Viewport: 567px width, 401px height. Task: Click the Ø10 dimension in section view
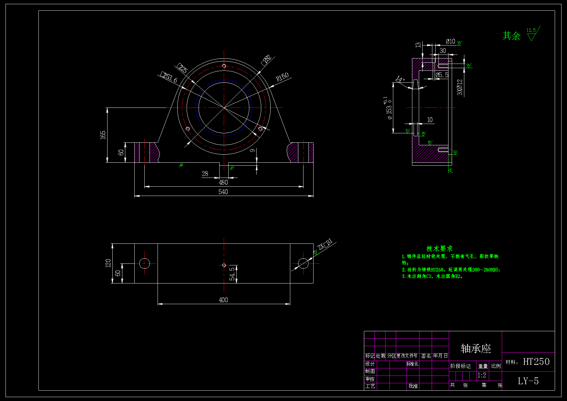[x=450, y=41]
